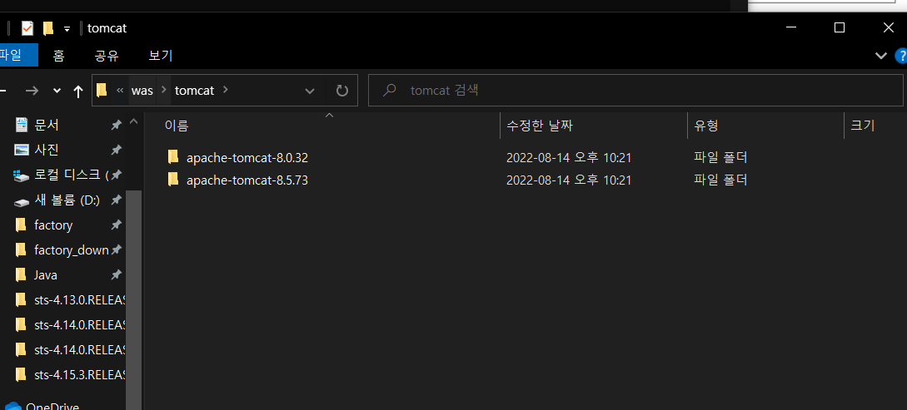Expand hidden path with double chevron
Screen dimensions: 907x410
click(120, 91)
